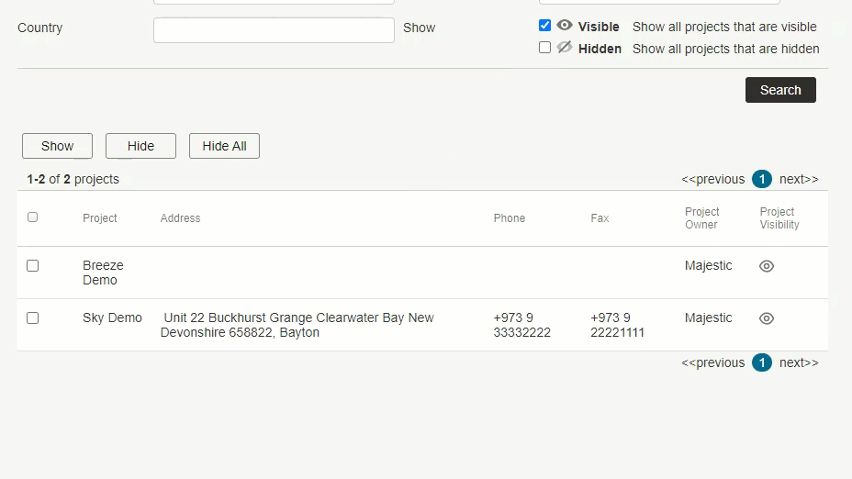Click the Hide button
The width and height of the screenshot is (852, 479).
[x=140, y=146]
